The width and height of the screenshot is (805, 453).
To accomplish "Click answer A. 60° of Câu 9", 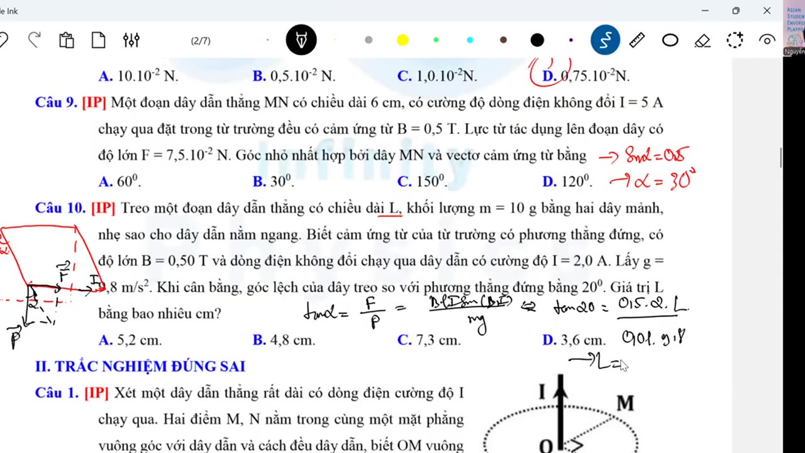I will 119,181.
